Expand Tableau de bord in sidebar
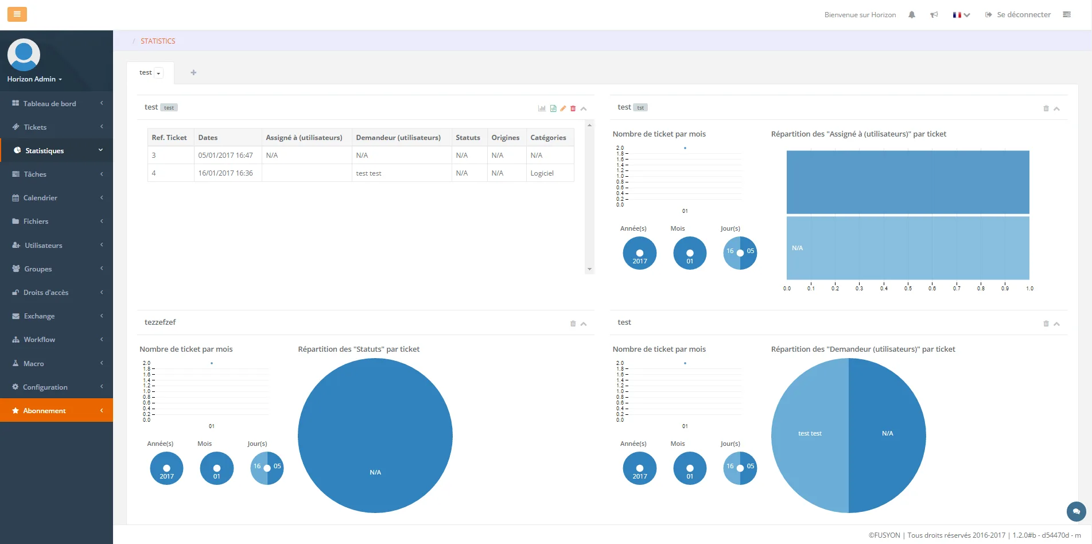Viewport: 1092px width, 544px height. [56, 103]
